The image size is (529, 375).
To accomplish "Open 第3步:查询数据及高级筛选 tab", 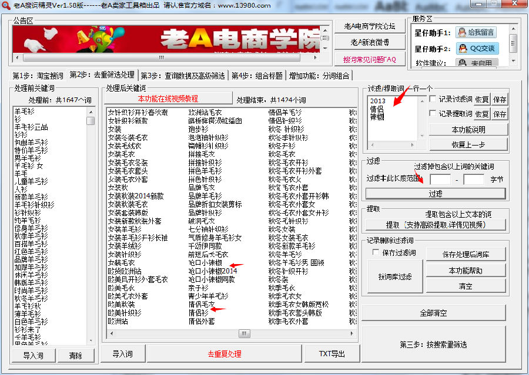I will 183,76.
